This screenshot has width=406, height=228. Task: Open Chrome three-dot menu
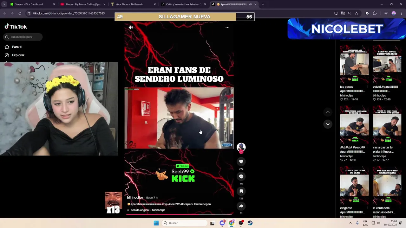click(x=401, y=13)
